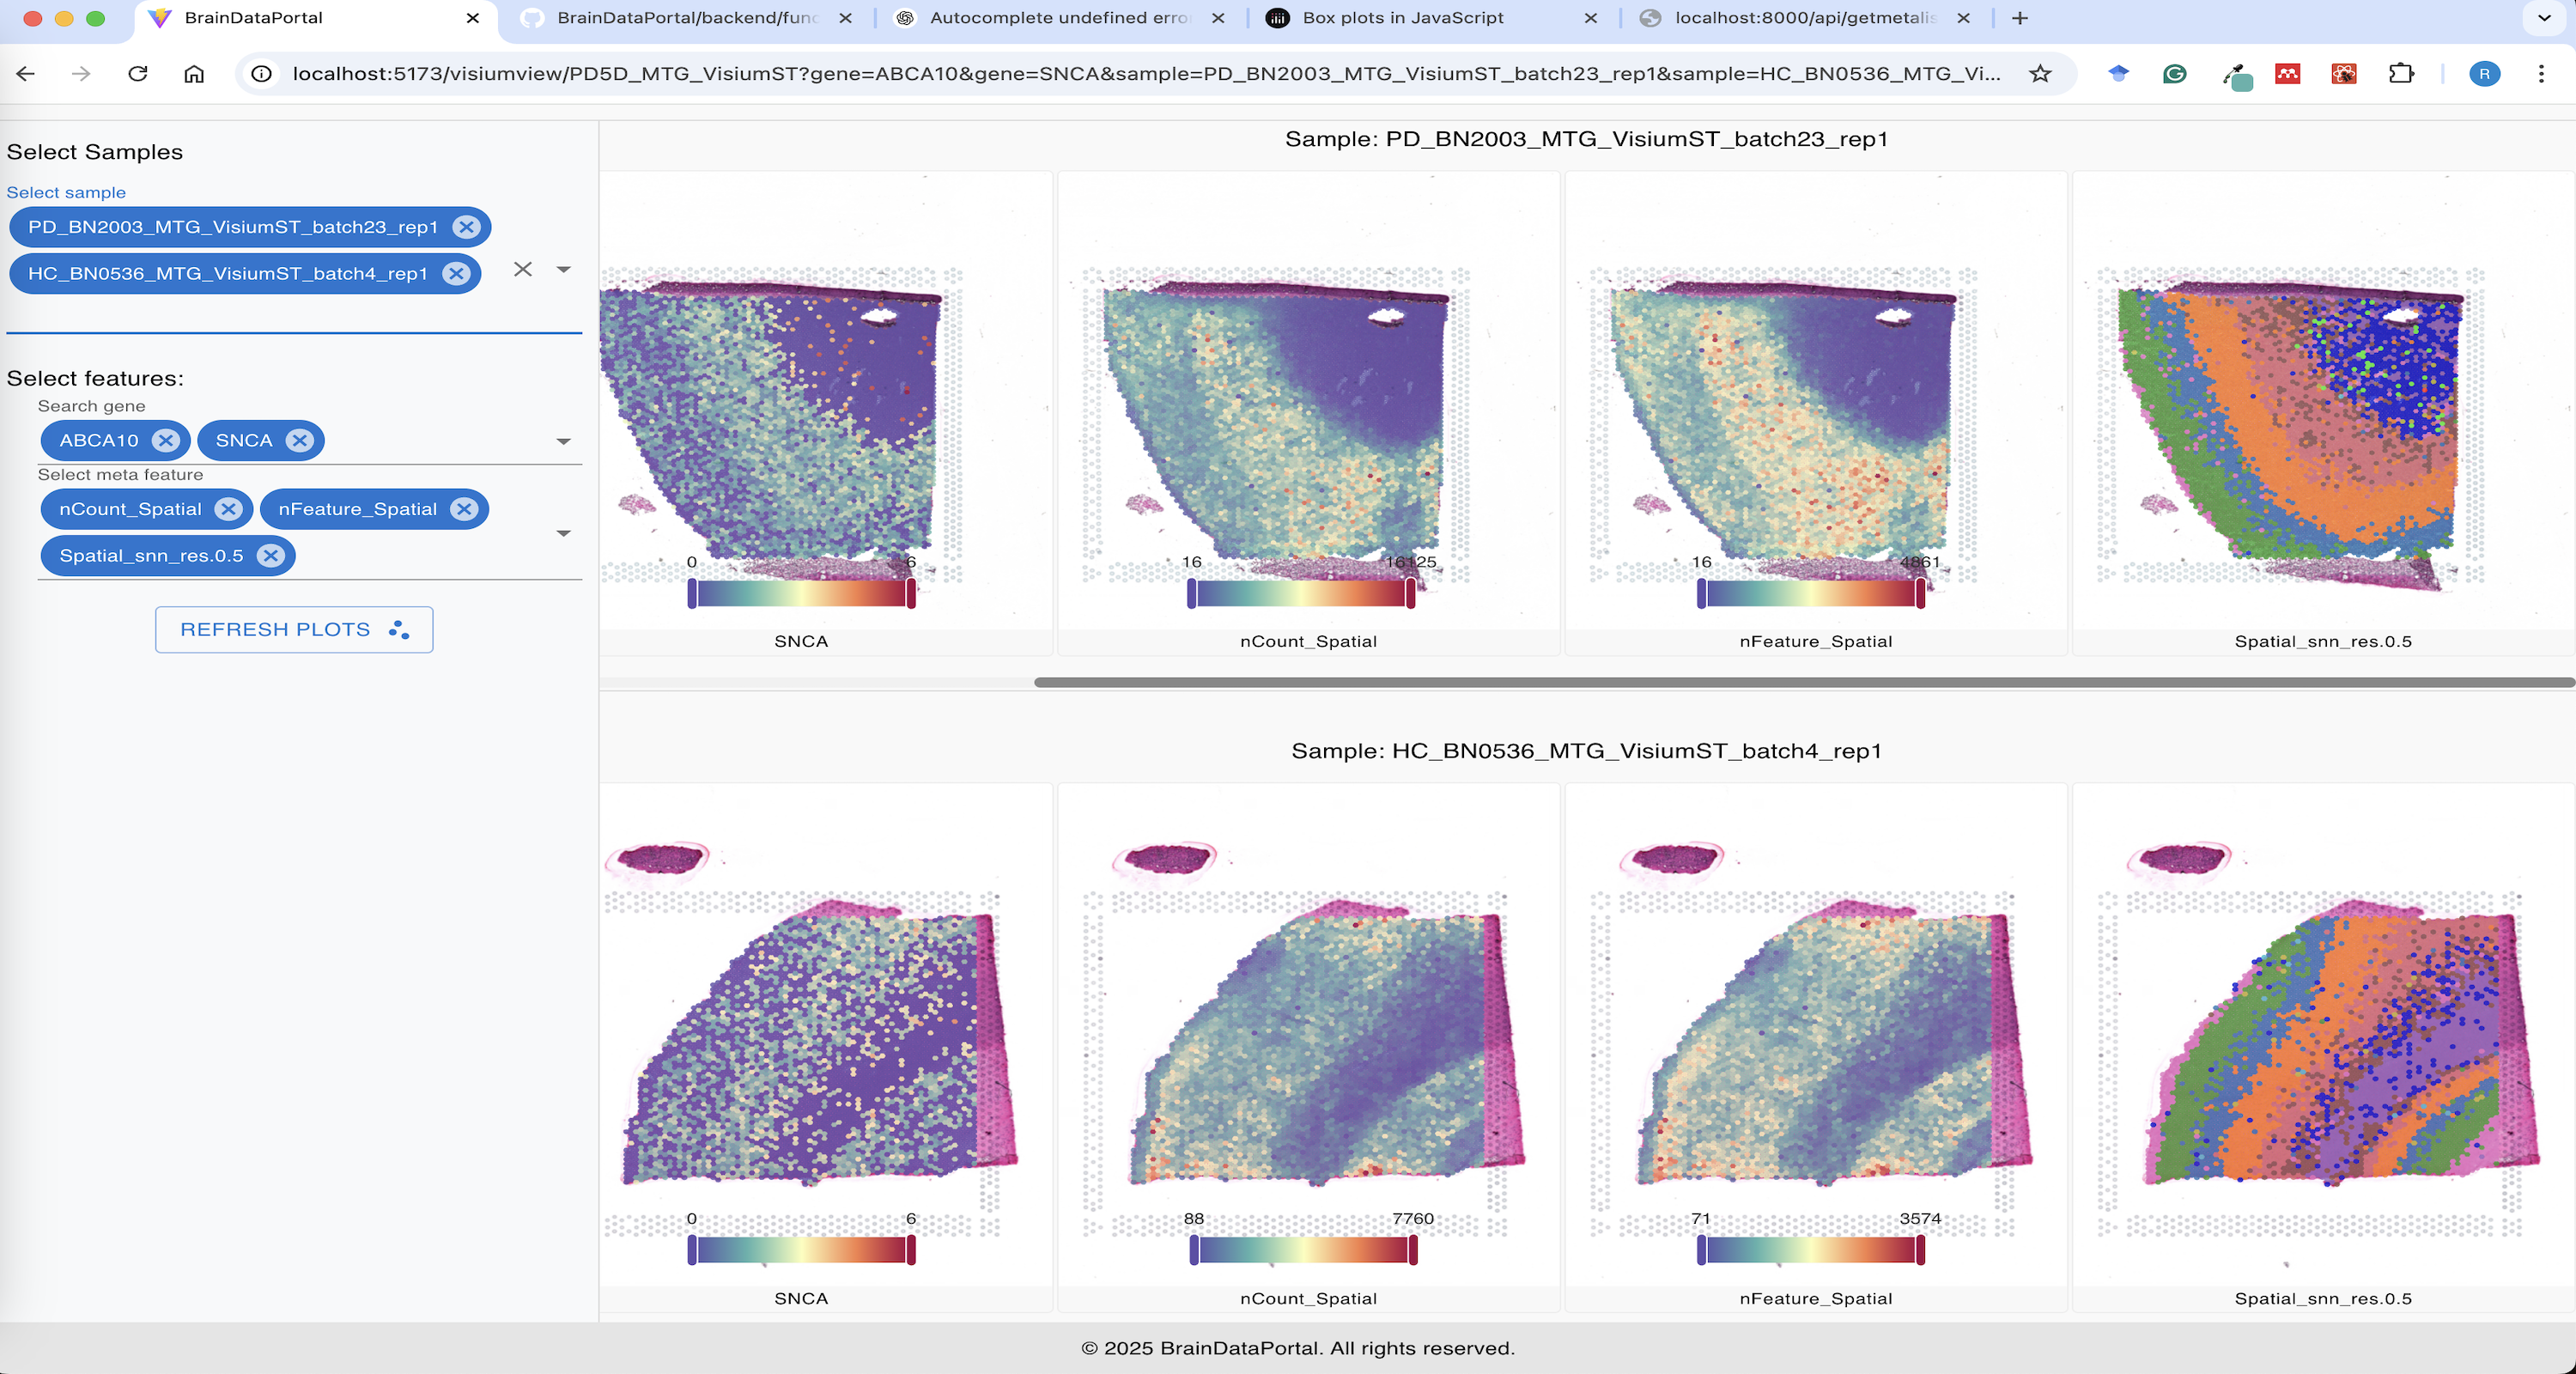The height and width of the screenshot is (1374, 2576).
Task: Clear all selected samples
Action: (x=522, y=269)
